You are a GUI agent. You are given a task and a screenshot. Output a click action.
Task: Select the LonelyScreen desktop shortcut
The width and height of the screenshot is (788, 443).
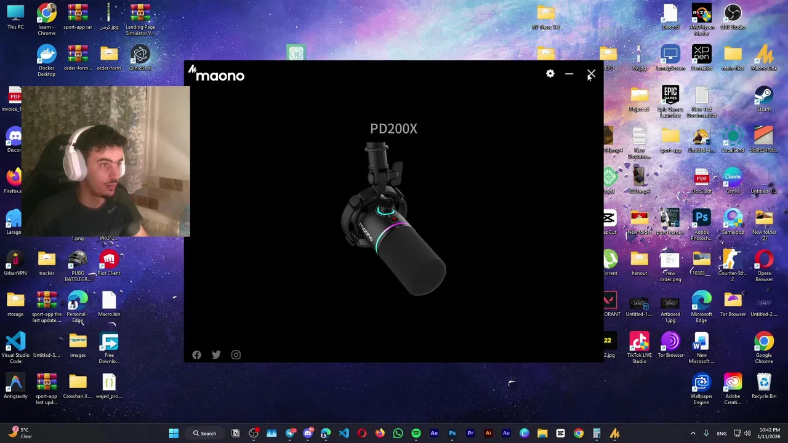(670, 58)
